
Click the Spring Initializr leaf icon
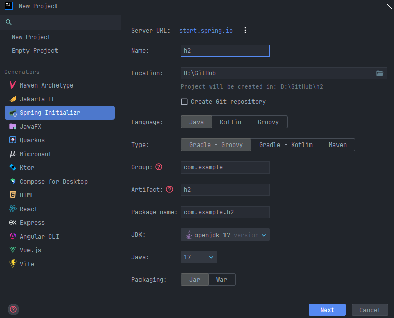[13, 113]
